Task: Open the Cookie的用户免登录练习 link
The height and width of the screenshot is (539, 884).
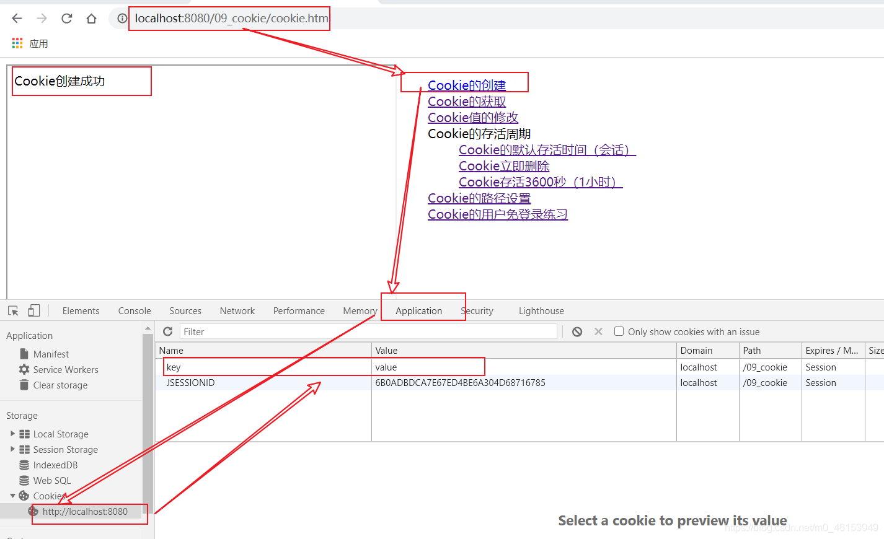Action: pyautogui.click(x=498, y=214)
